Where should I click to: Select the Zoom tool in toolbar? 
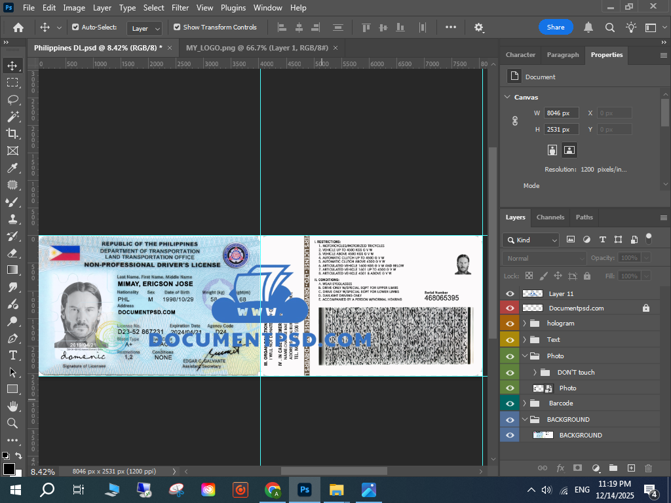12,423
